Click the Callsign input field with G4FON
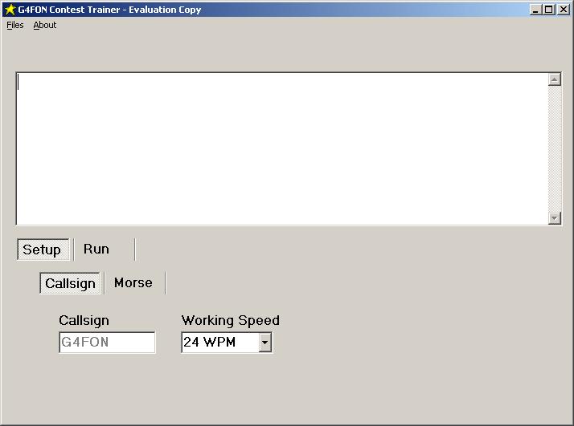The height and width of the screenshot is (426, 574). coord(107,343)
